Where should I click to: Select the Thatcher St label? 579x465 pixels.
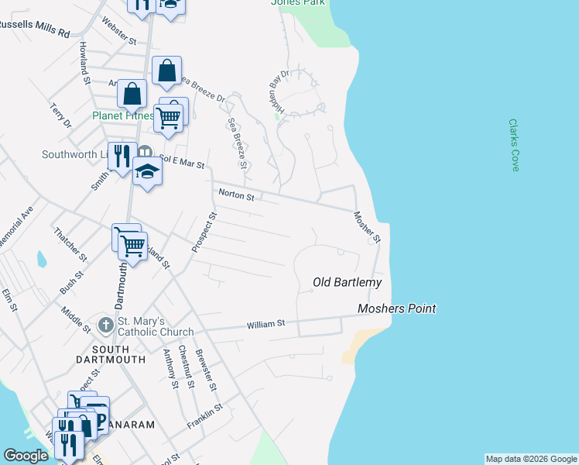(70, 245)
